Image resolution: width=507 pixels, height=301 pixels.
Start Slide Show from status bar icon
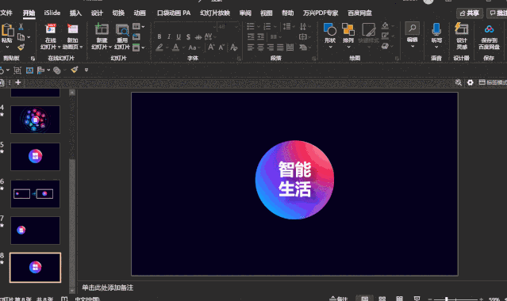(417, 299)
